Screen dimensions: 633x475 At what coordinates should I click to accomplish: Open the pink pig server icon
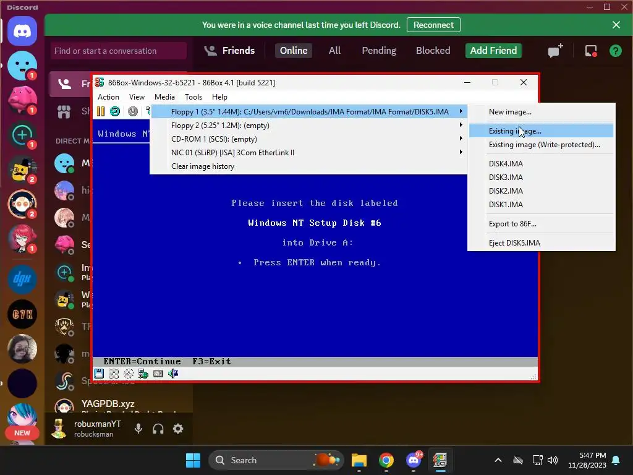(x=22, y=100)
